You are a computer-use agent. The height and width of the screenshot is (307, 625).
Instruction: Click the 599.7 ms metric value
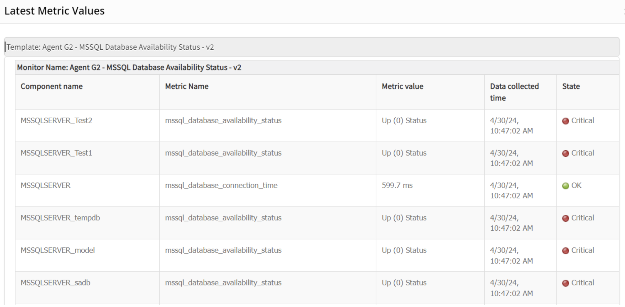(x=397, y=186)
